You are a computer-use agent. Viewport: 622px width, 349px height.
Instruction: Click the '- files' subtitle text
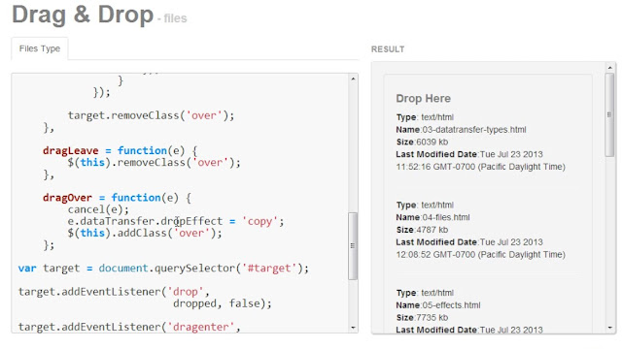pos(172,18)
